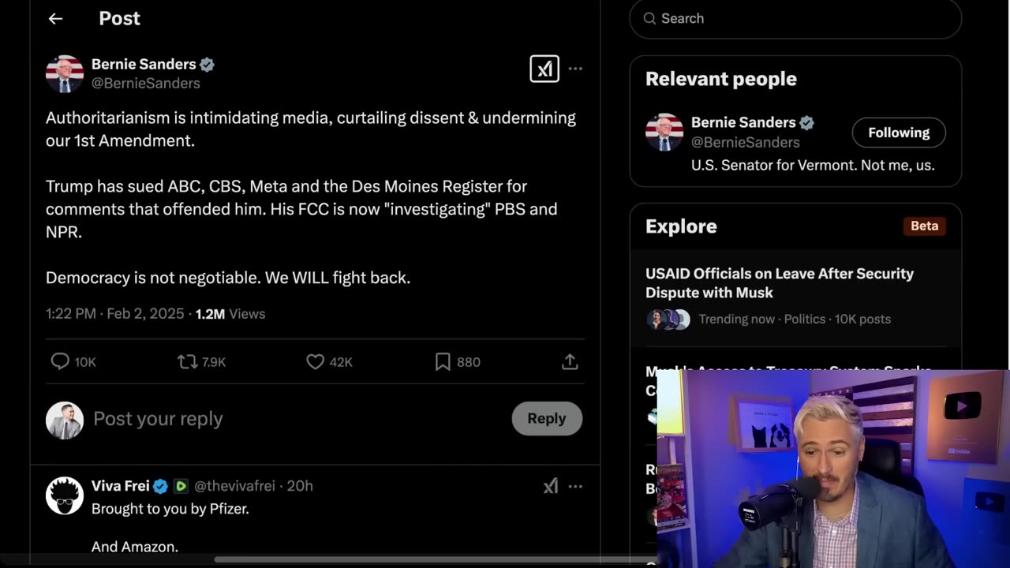The image size is (1010, 568).
Task: Open Bernie Sanders avatar in post header
Action: (x=65, y=73)
